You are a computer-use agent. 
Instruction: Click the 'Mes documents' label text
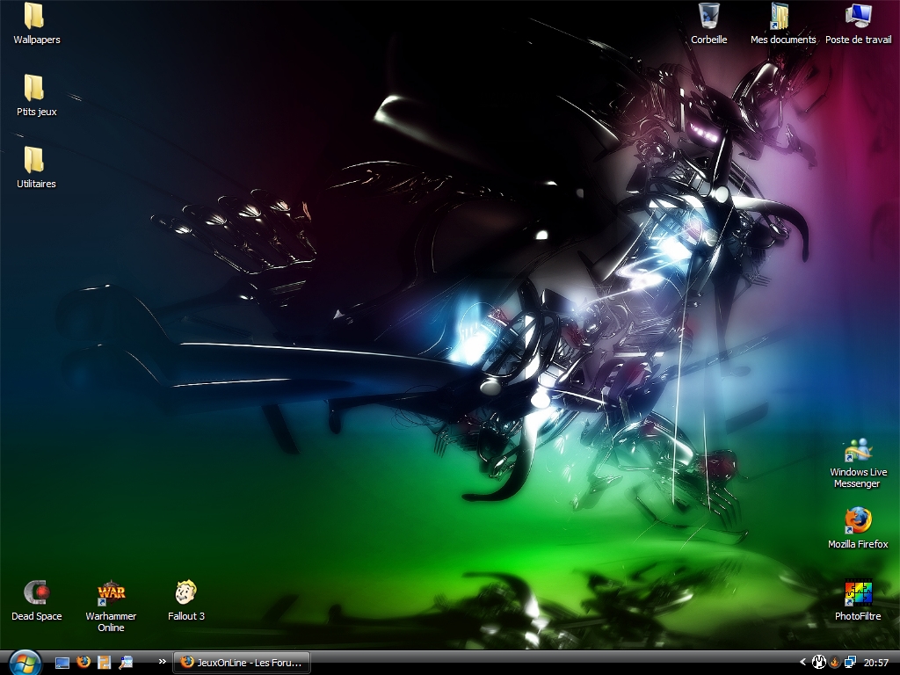pyautogui.click(x=783, y=40)
